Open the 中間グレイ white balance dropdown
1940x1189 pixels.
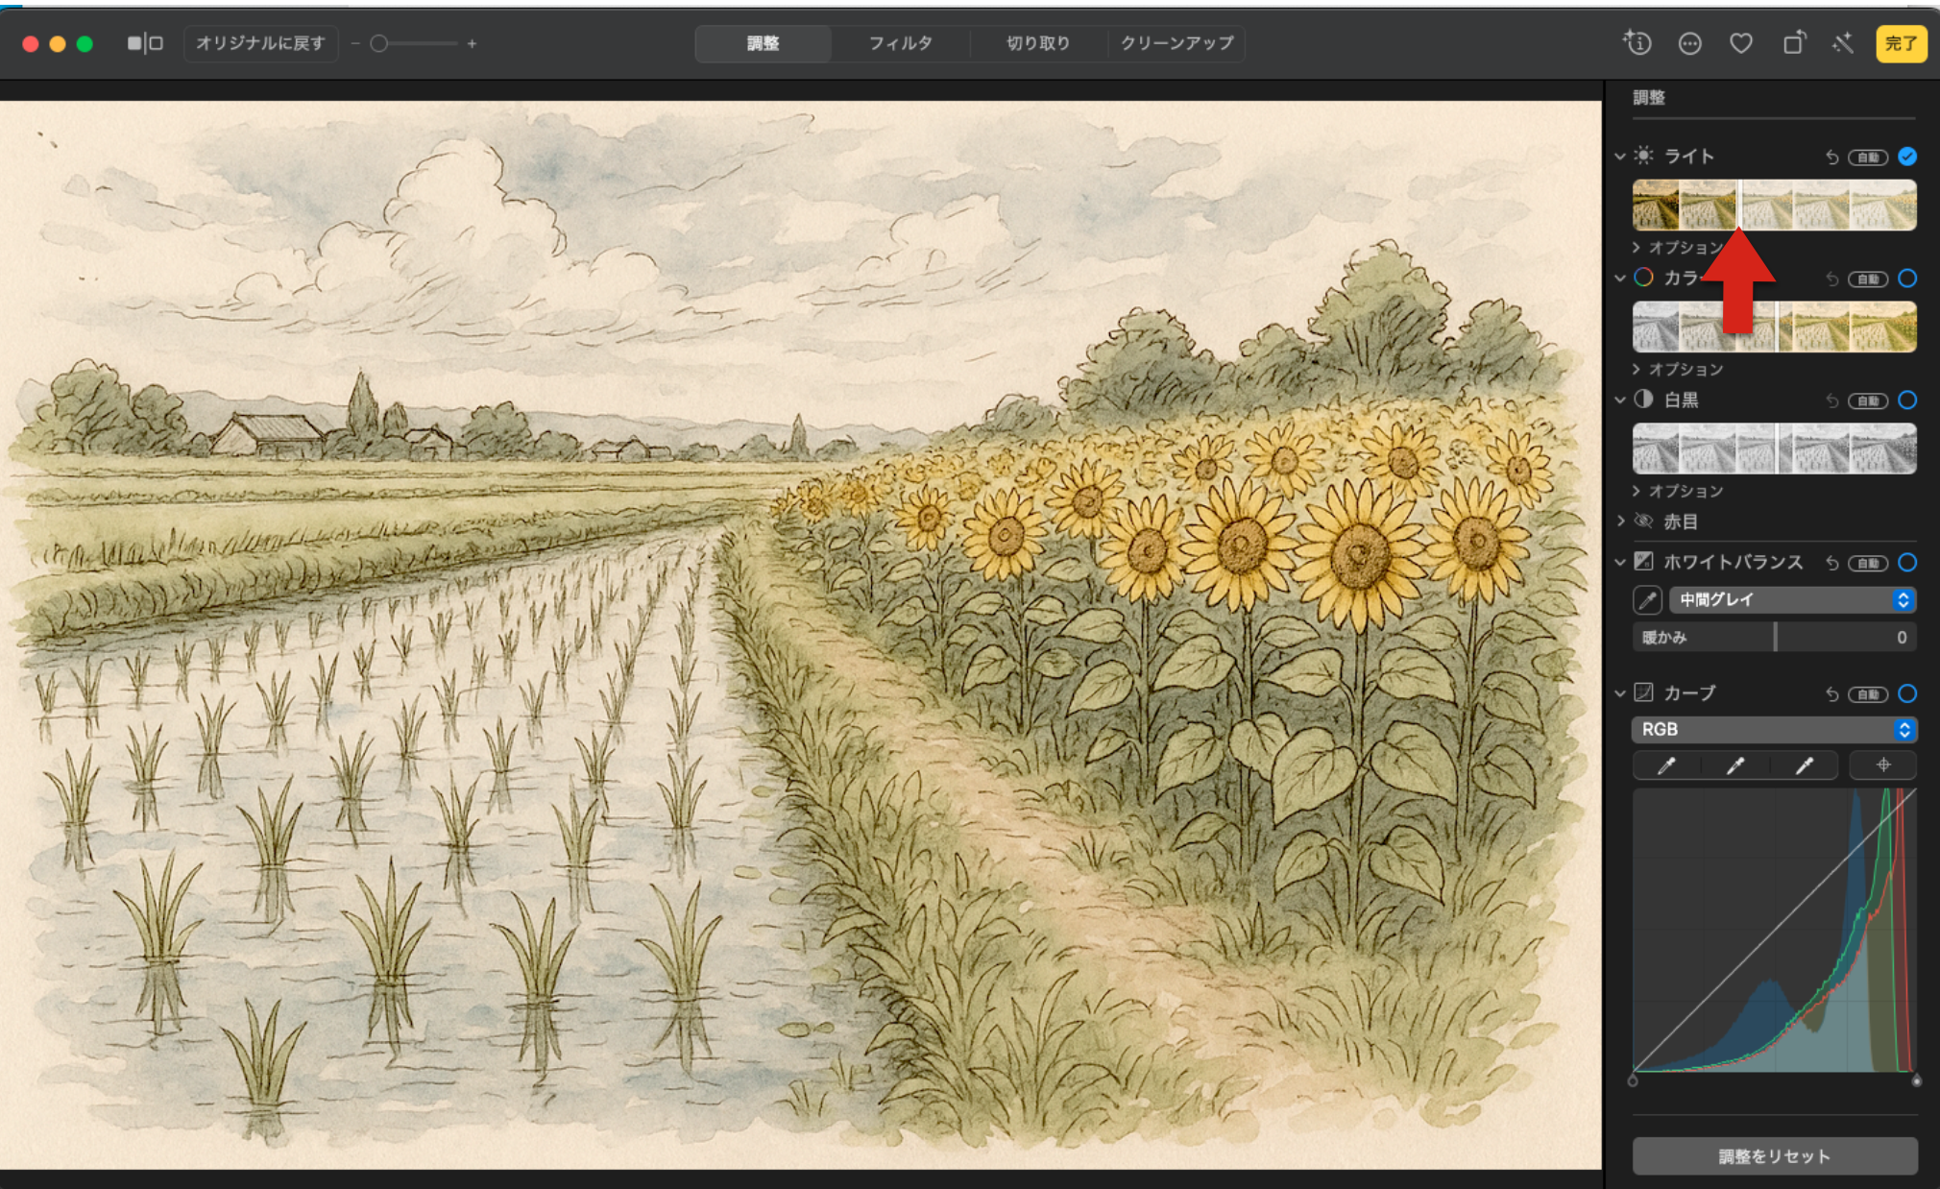(x=1792, y=600)
